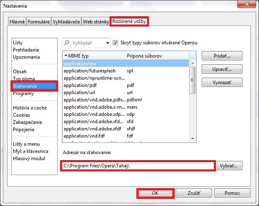Screen dimensions: 259x206
Task: Select application/pdf row in the list
Action: pos(126,85)
